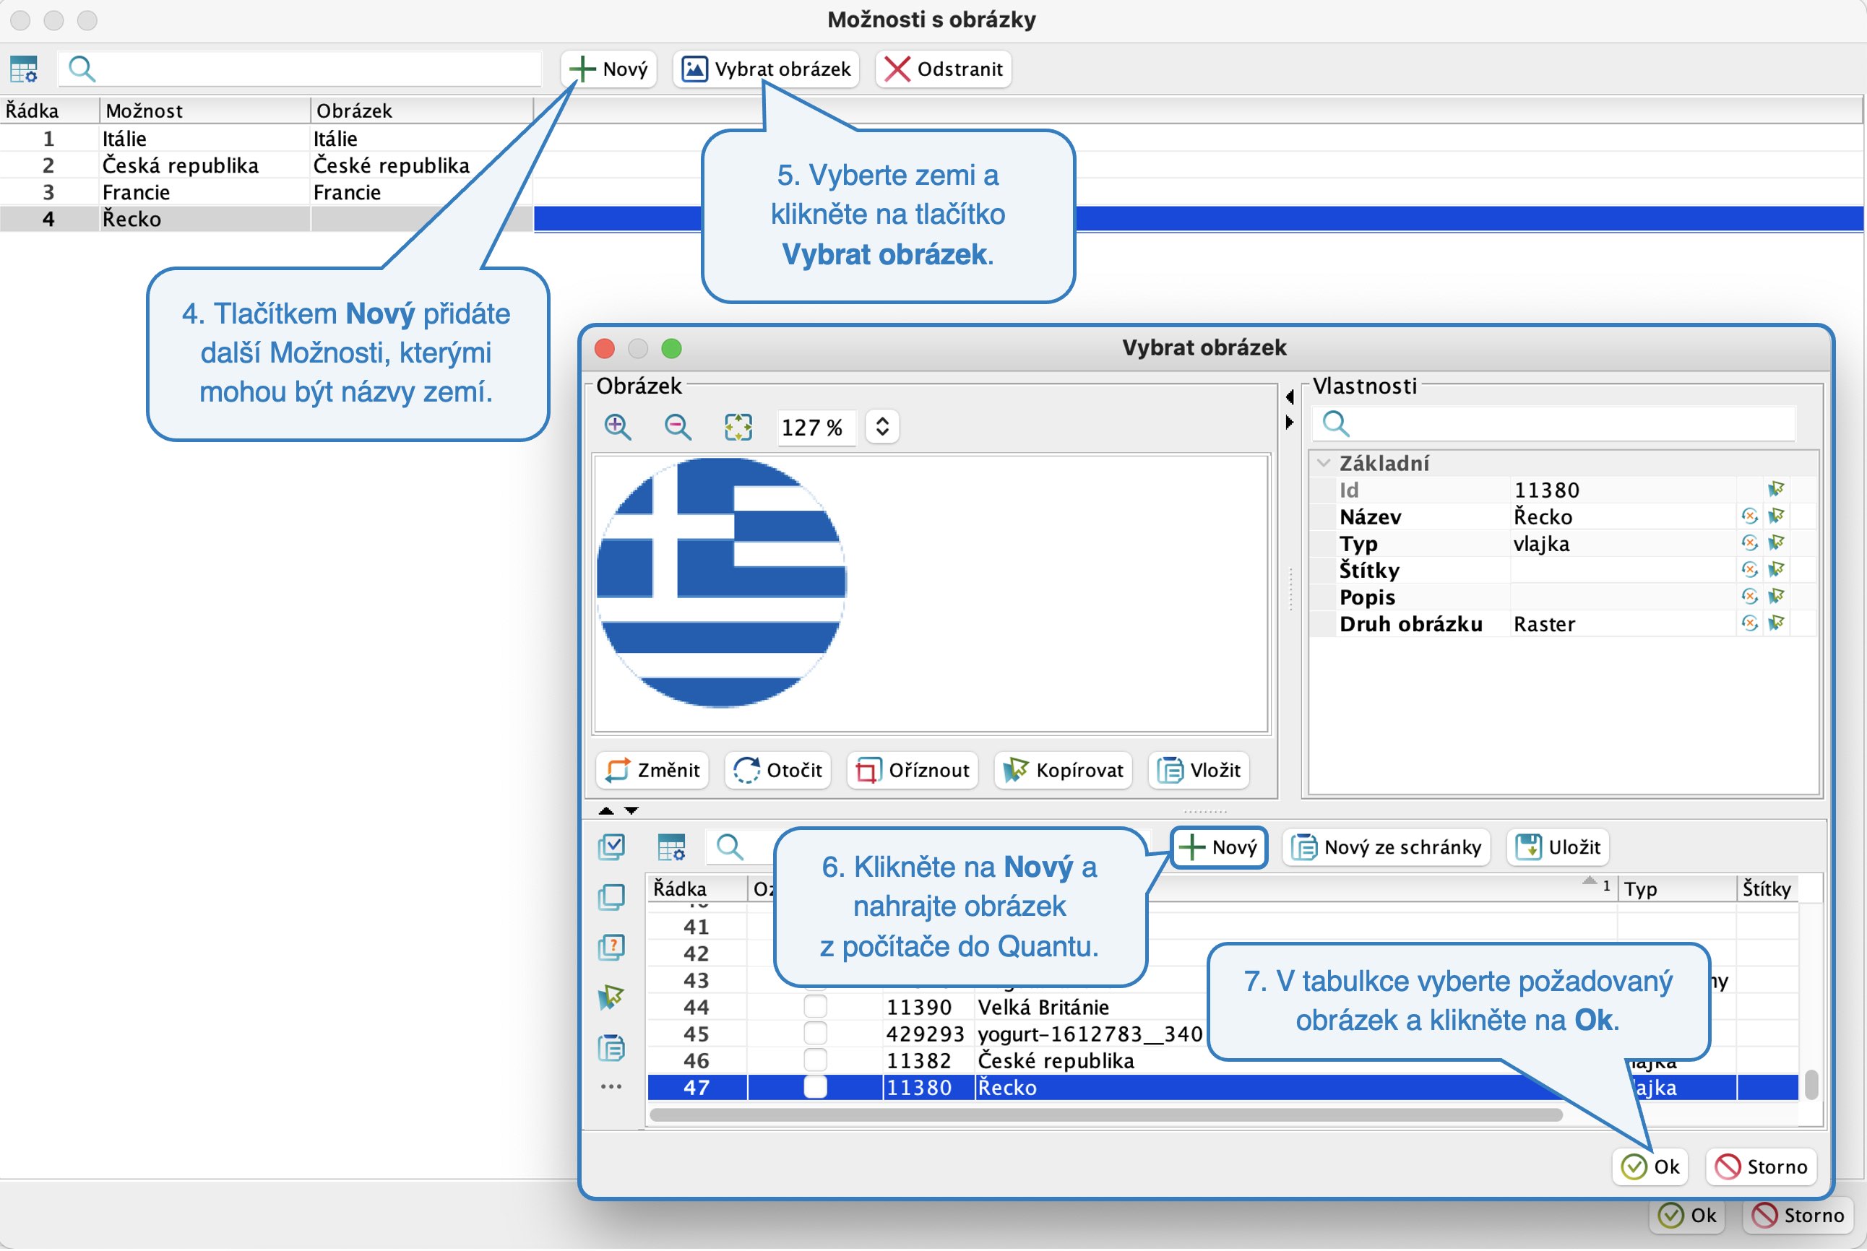Click the vertical scrollbar of image table
Viewport: 1867px width, 1251px height.
click(1812, 1085)
